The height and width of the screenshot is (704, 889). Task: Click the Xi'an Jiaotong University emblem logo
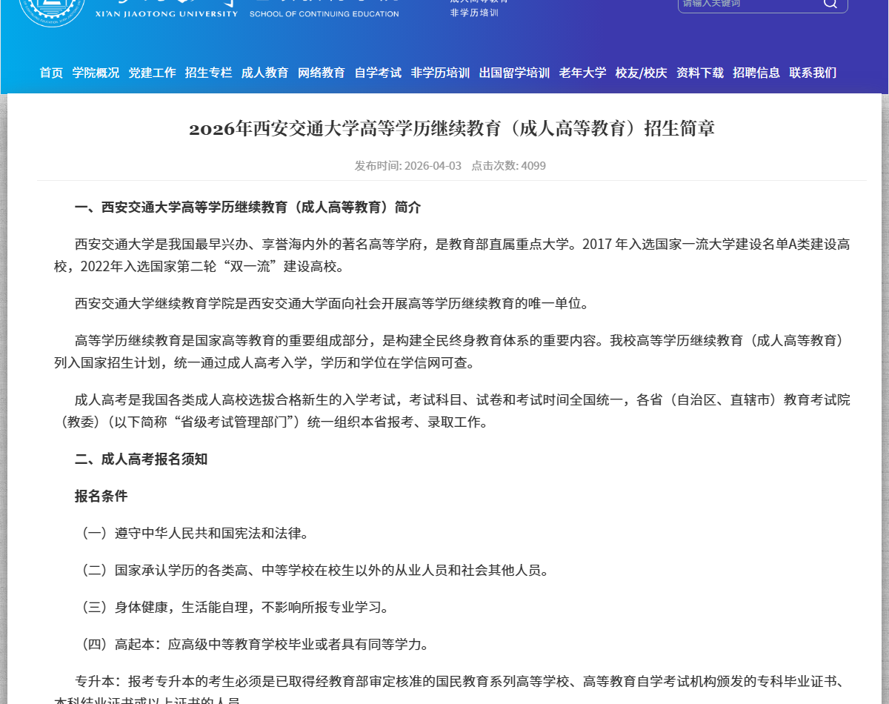coord(52,9)
